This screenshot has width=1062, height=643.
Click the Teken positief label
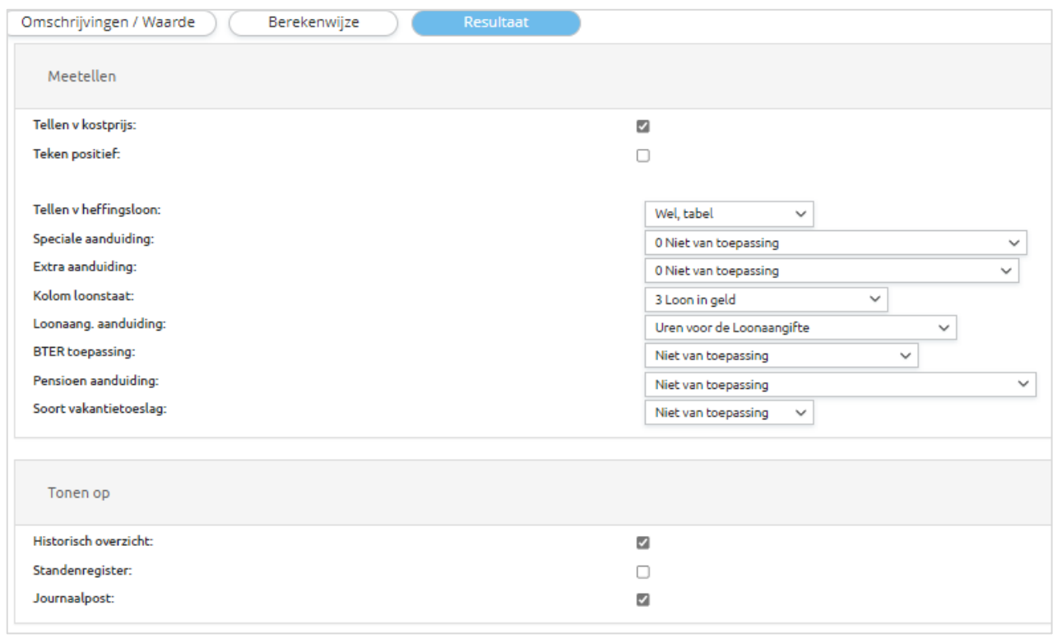pyautogui.click(x=77, y=153)
